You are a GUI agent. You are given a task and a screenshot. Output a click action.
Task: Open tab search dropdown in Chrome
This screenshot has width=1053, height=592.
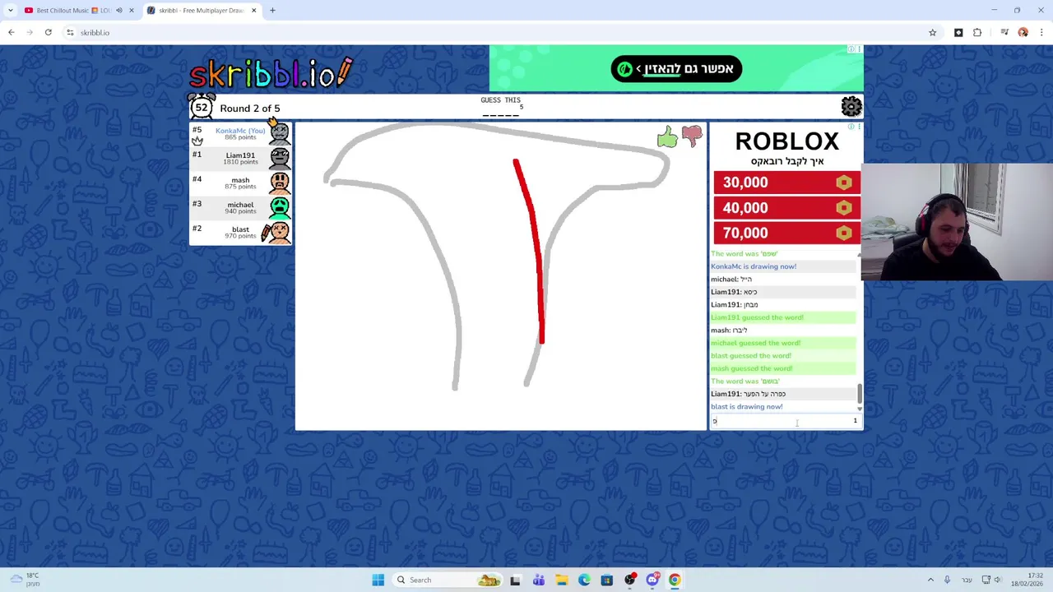tap(11, 11)
